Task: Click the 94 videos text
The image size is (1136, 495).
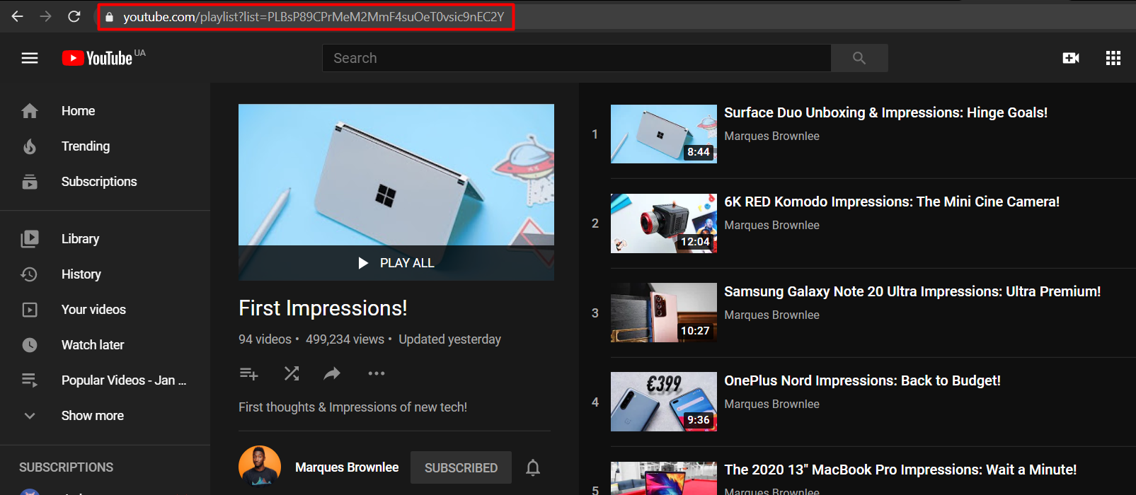Action: click(x=265, y=339)
